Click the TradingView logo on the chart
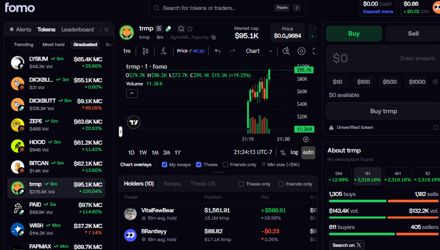Image resolution: width=440 pixels, height=250 pixels. click(x=134, y=123)
